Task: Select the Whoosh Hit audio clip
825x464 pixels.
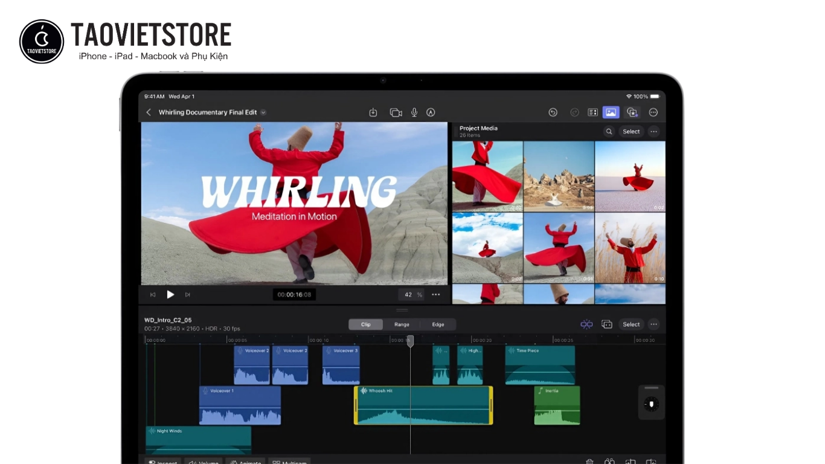Action: point(423,405)
